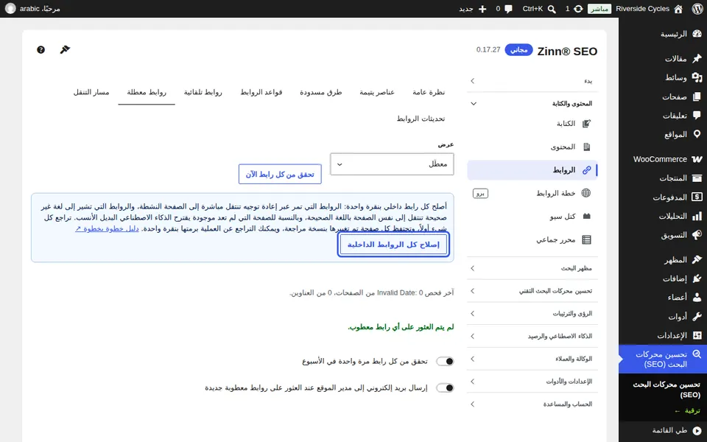The width and height of the screenshot is (707, 442).
Task: Switch to طرق مسدودة tab
Action: click(x=320, y=92)
